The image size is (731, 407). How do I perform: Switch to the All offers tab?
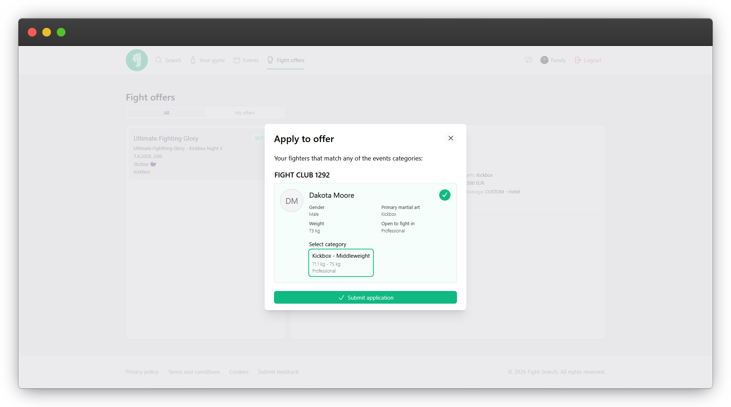click(166, 113)
